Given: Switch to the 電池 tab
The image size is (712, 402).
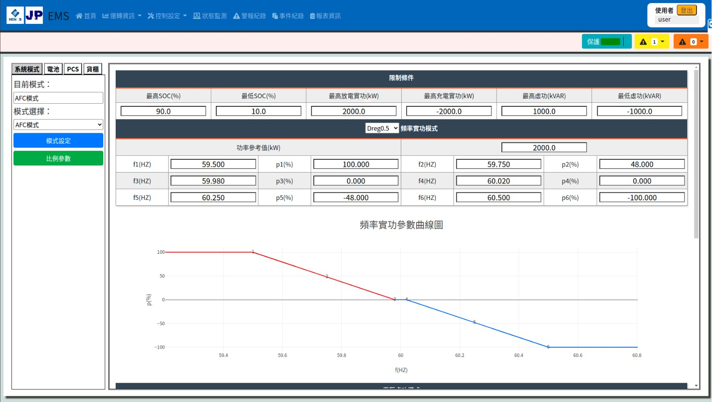Looking at the screenshot, I should click(x=53, y=68).
